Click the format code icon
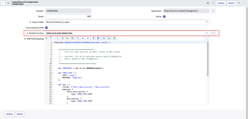This screenshot has width=248, height=119. [63, 38]
